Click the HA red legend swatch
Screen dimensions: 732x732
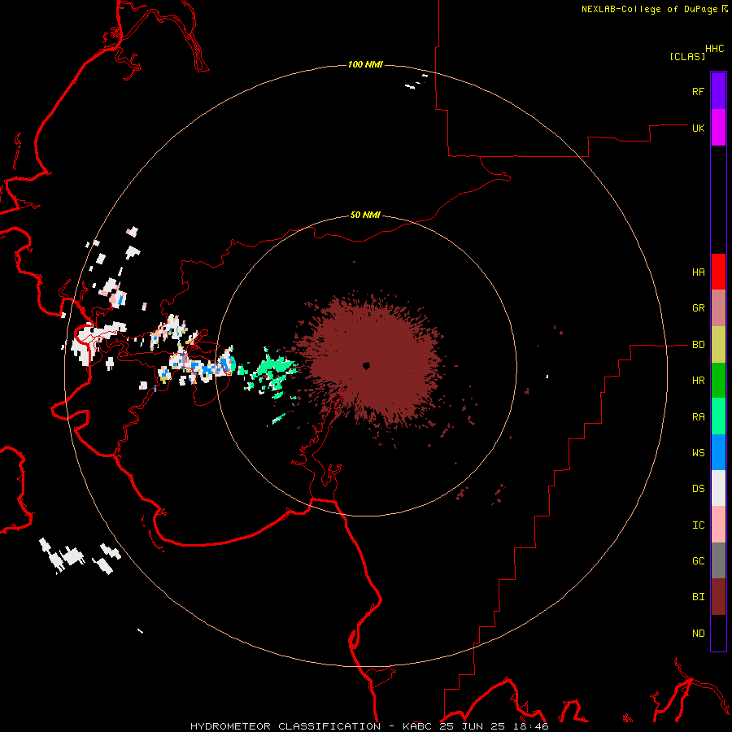(x=718, y=272)
